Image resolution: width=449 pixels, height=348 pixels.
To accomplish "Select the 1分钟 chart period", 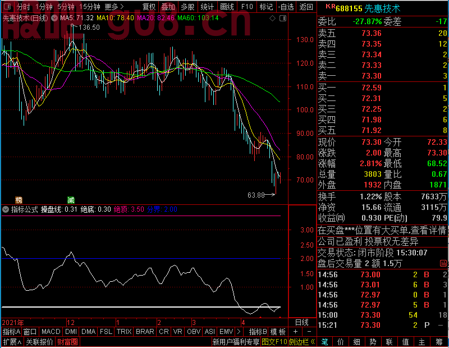I will coord(44,7).
